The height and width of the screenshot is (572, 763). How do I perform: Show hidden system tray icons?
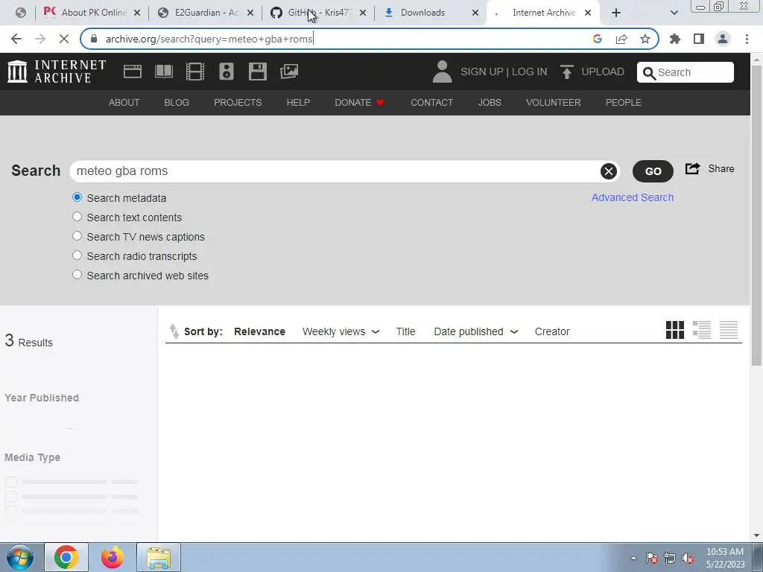click(x=633, y=558)
